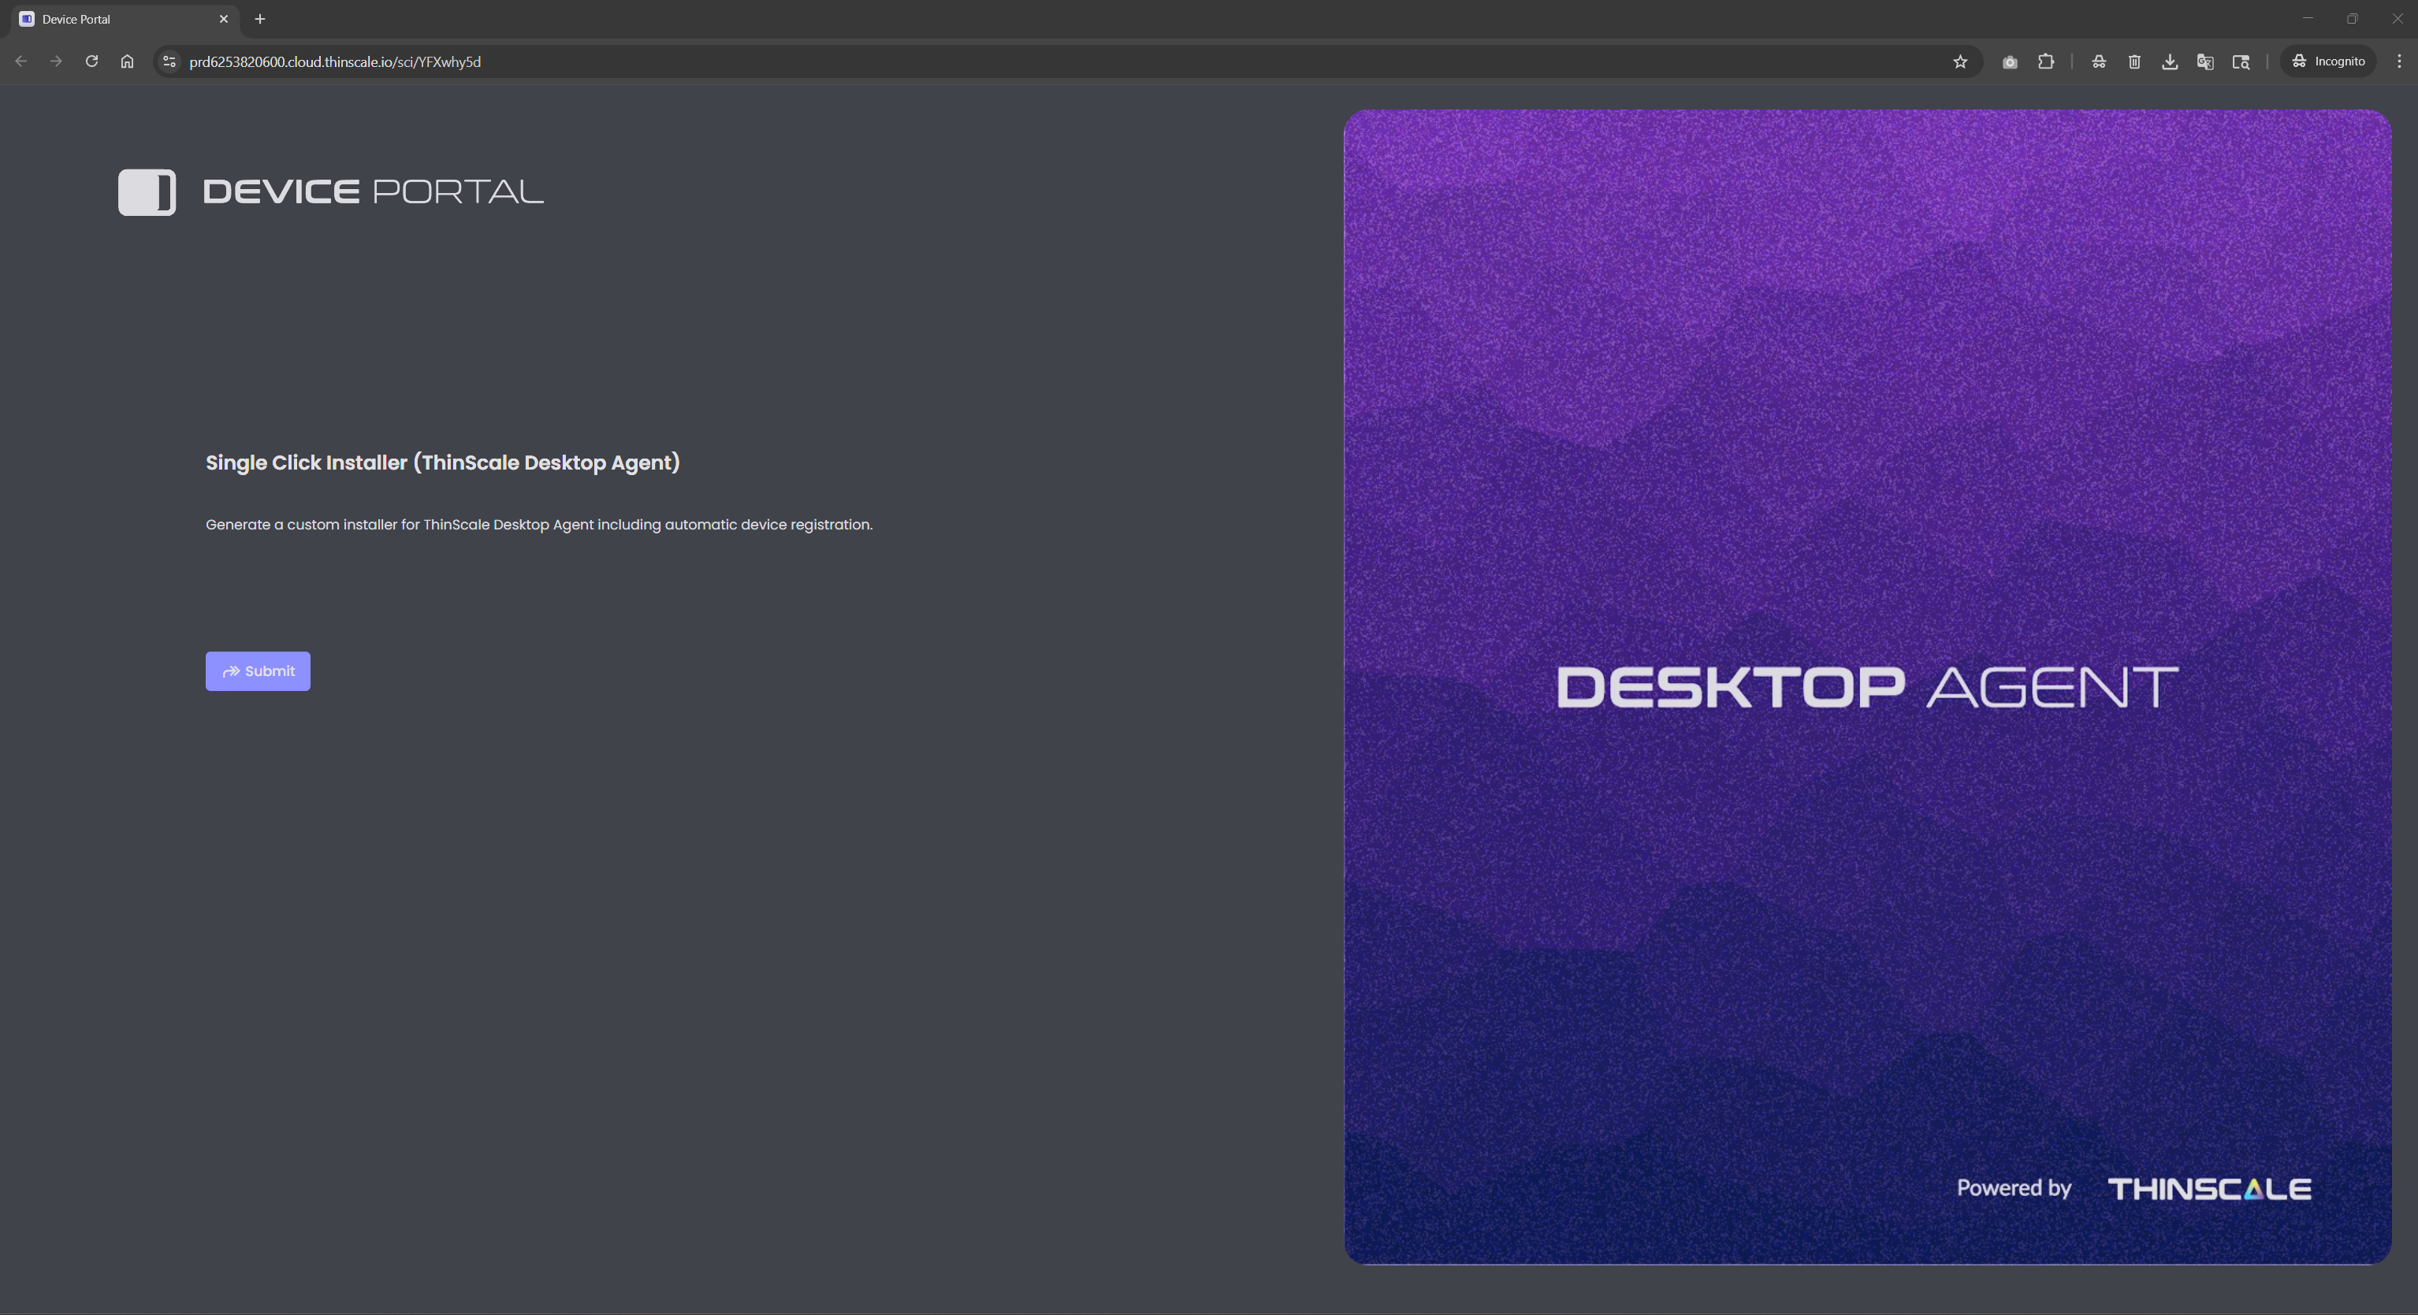Click the Submit button
Image resolution: width=2418 pixels, height=1315 pixels.
pos(257,671)
